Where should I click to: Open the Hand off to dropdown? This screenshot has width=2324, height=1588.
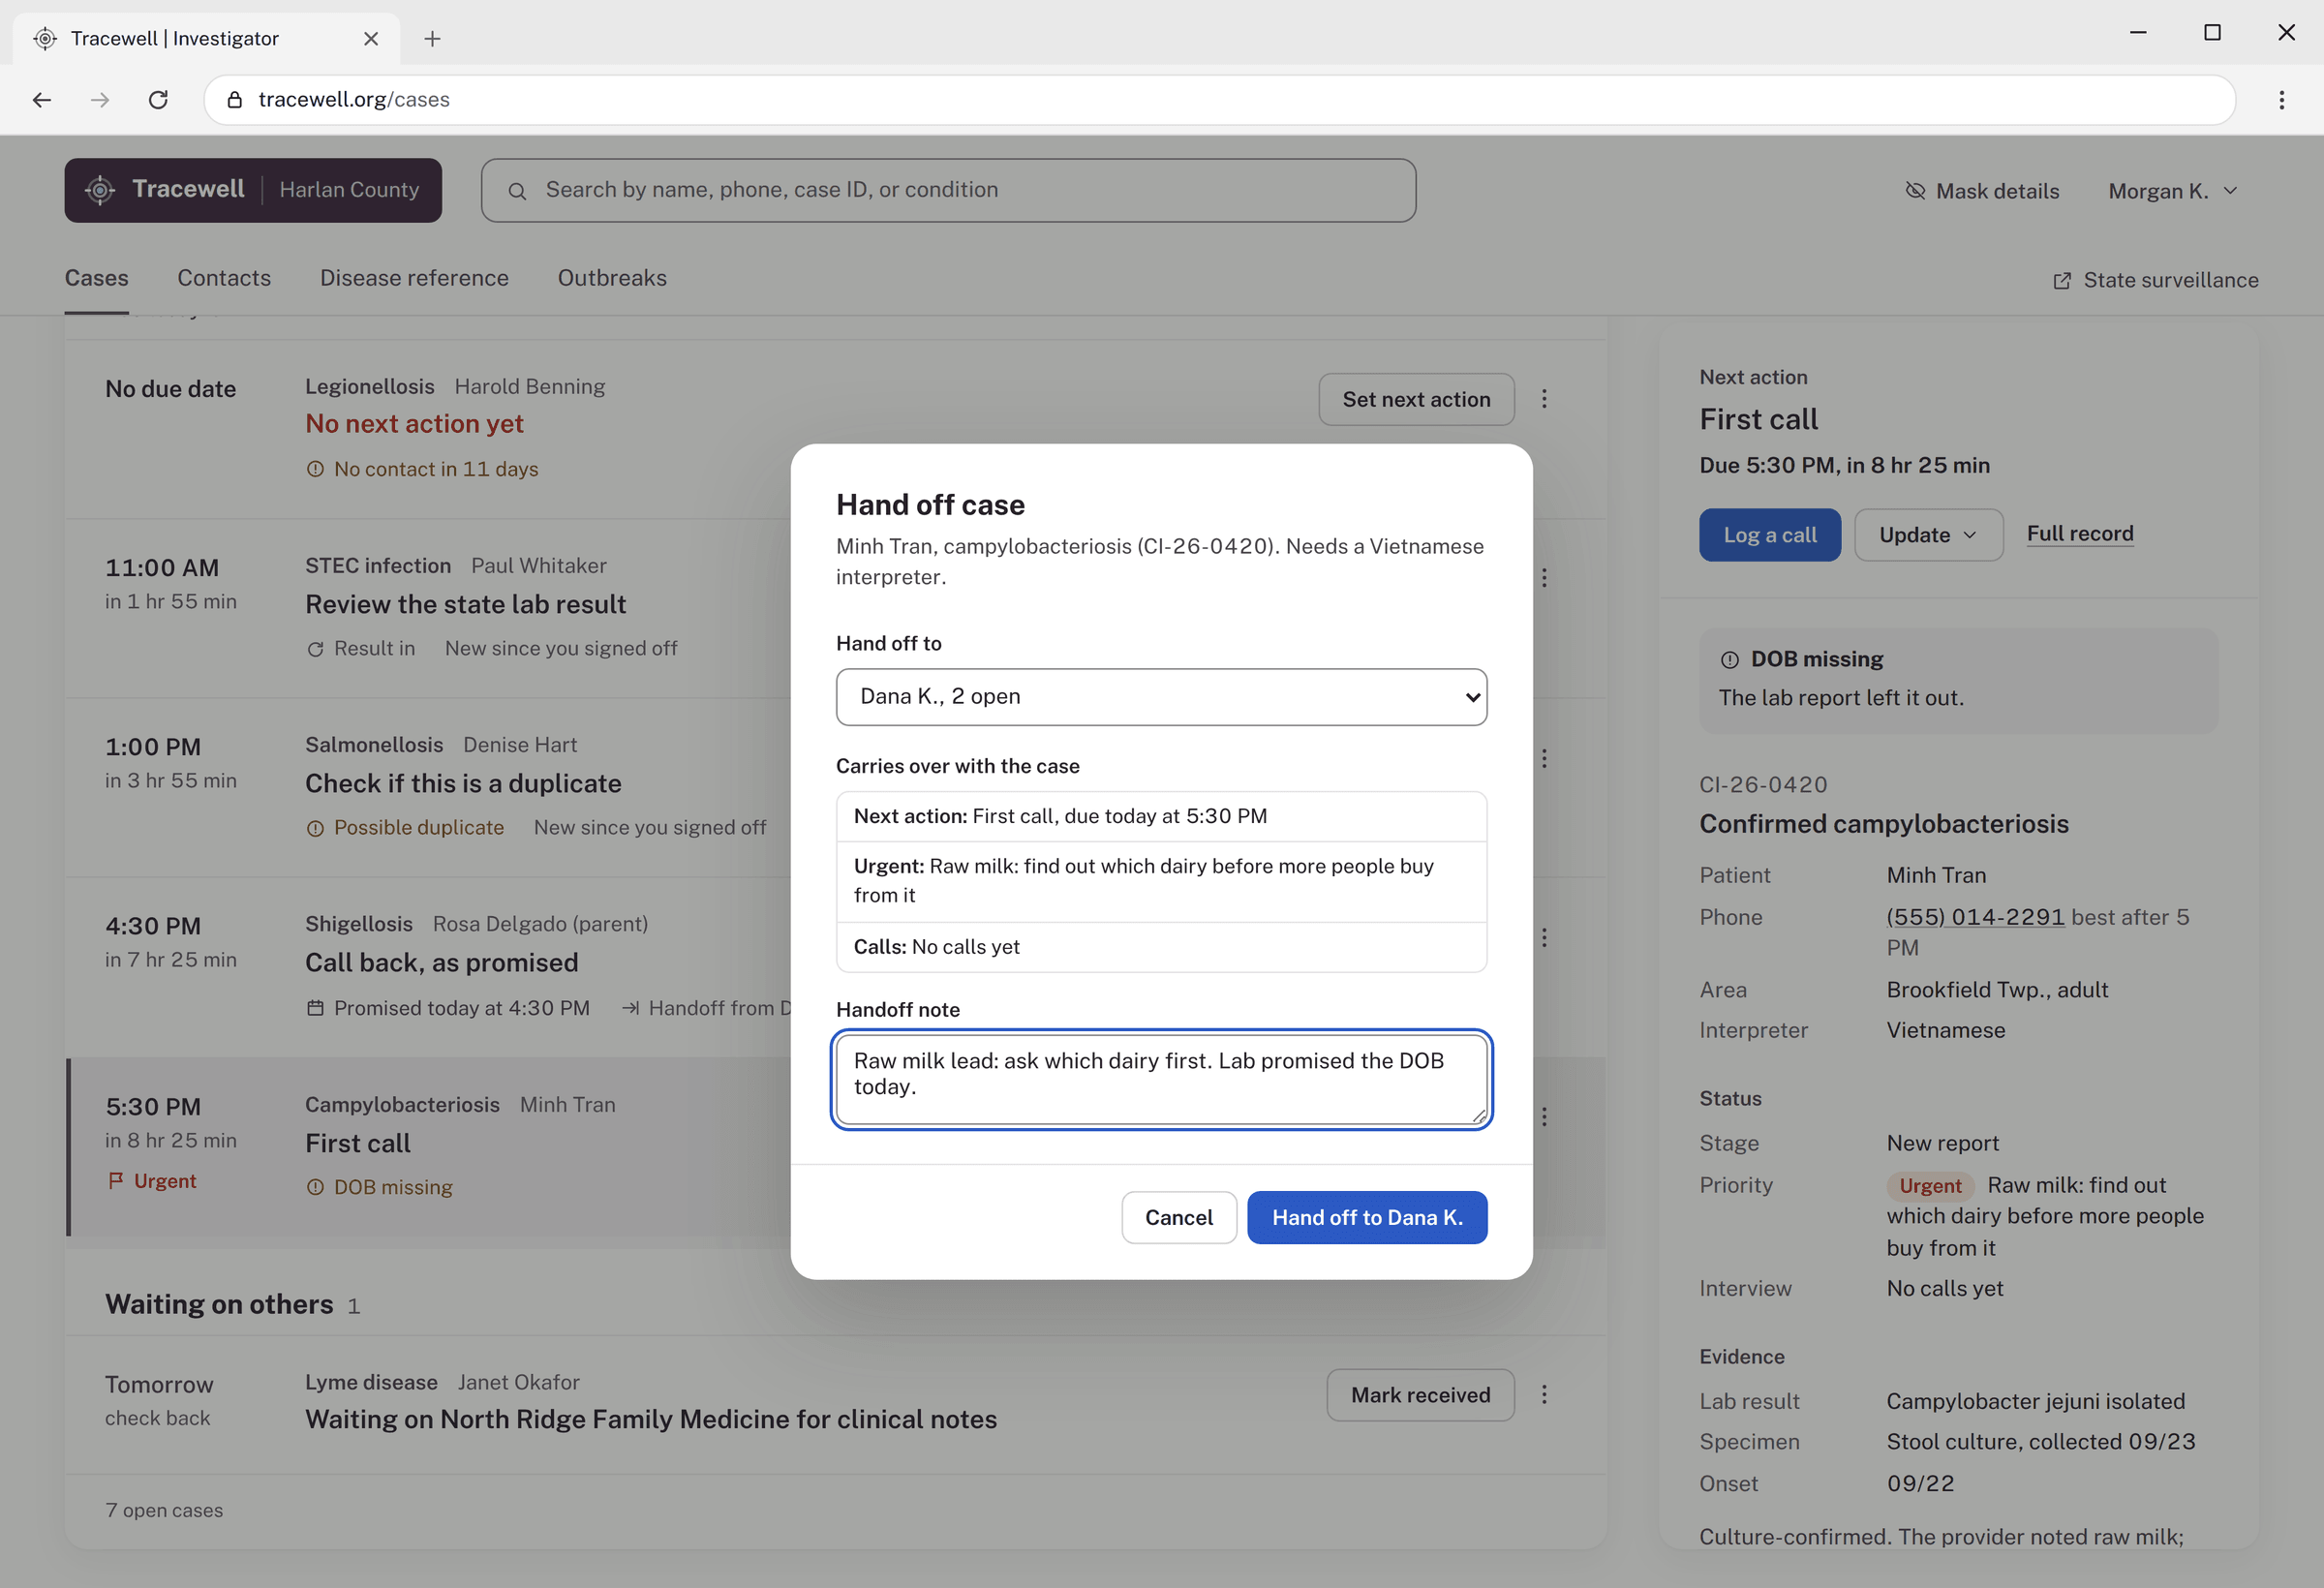click(1161, 697)
